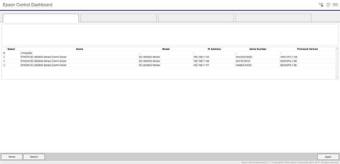The width and height of the screenshot is (340, 164).
Task: Click the Name column header
Action: point(80,49)
